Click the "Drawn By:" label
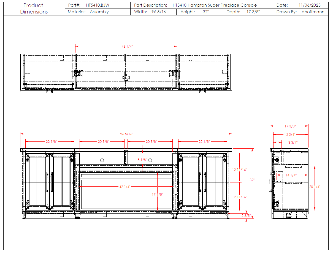The height and width of the screenshot is (254, 333). 287,12
